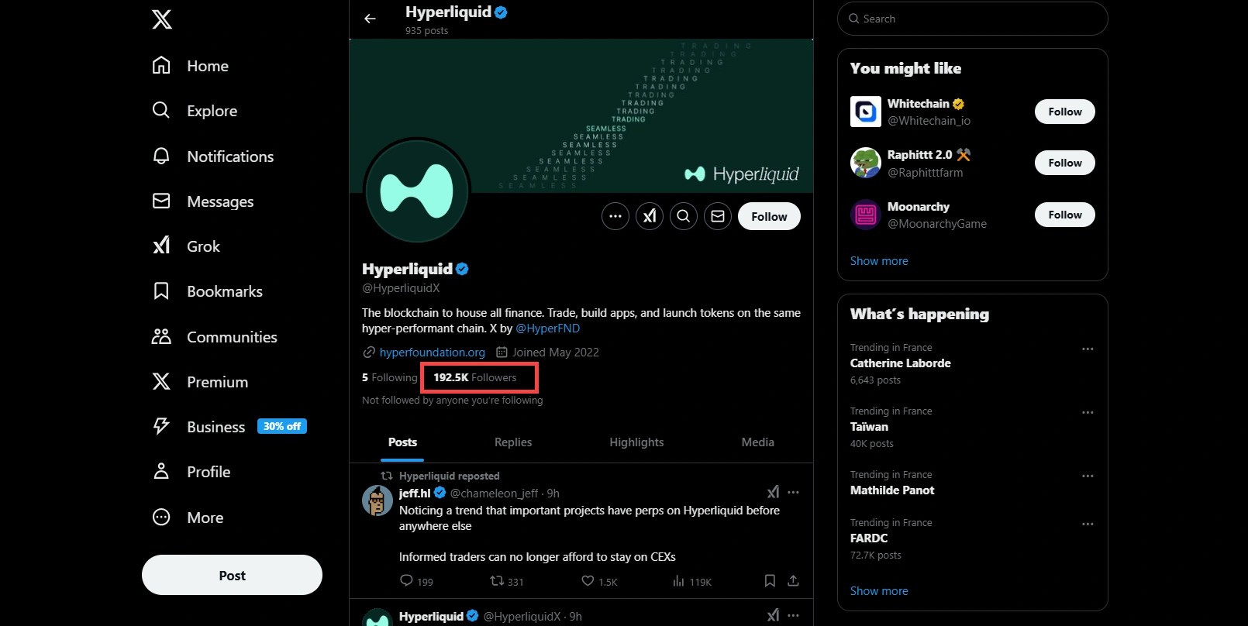This screenshot has width=1248, height=626.
Task: Click the profile search magnifier icon
Action: click(x=684, y=216)
